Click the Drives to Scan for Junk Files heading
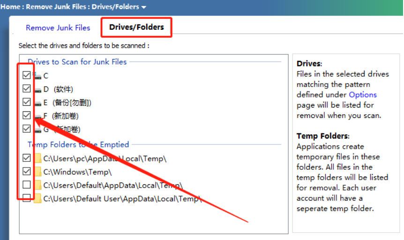 pos(77,62)
